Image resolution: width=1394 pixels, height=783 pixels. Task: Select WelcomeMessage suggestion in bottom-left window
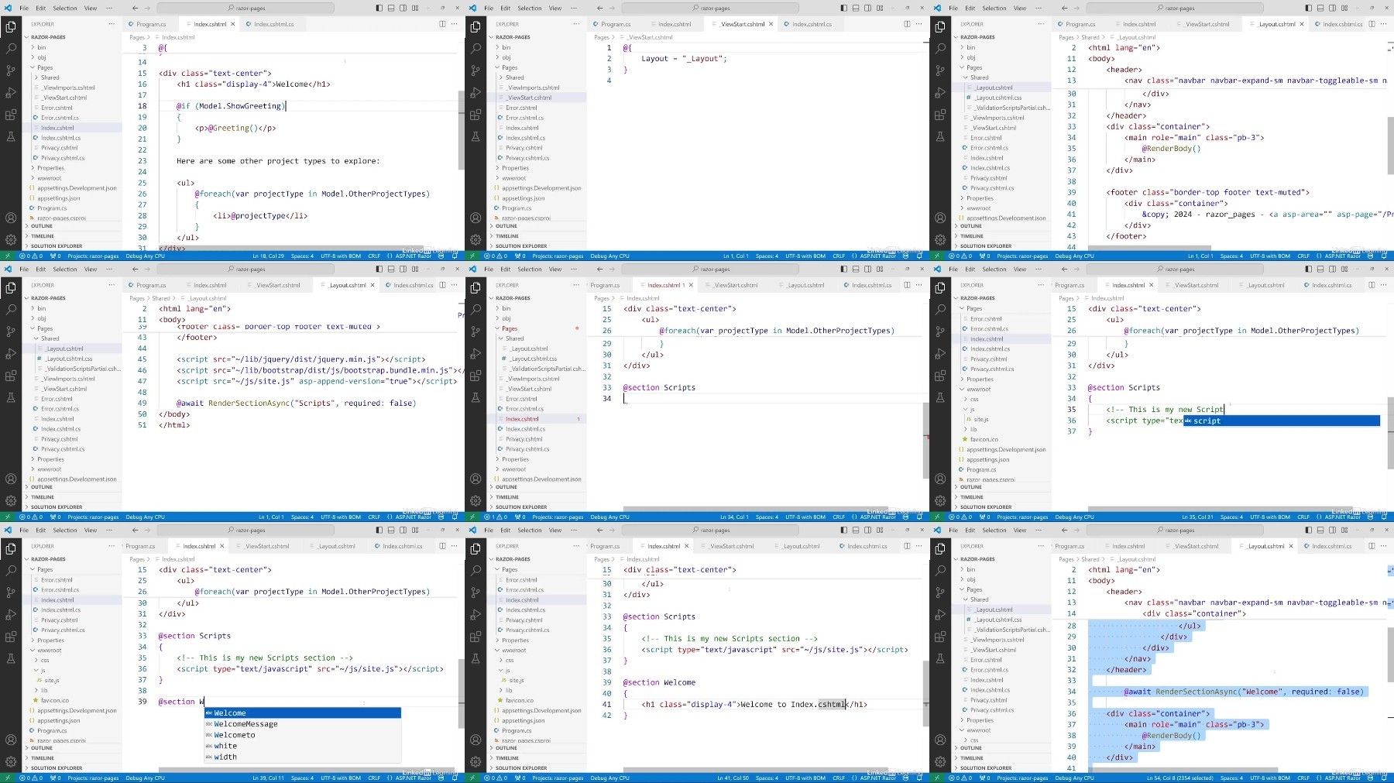(303, 724)
